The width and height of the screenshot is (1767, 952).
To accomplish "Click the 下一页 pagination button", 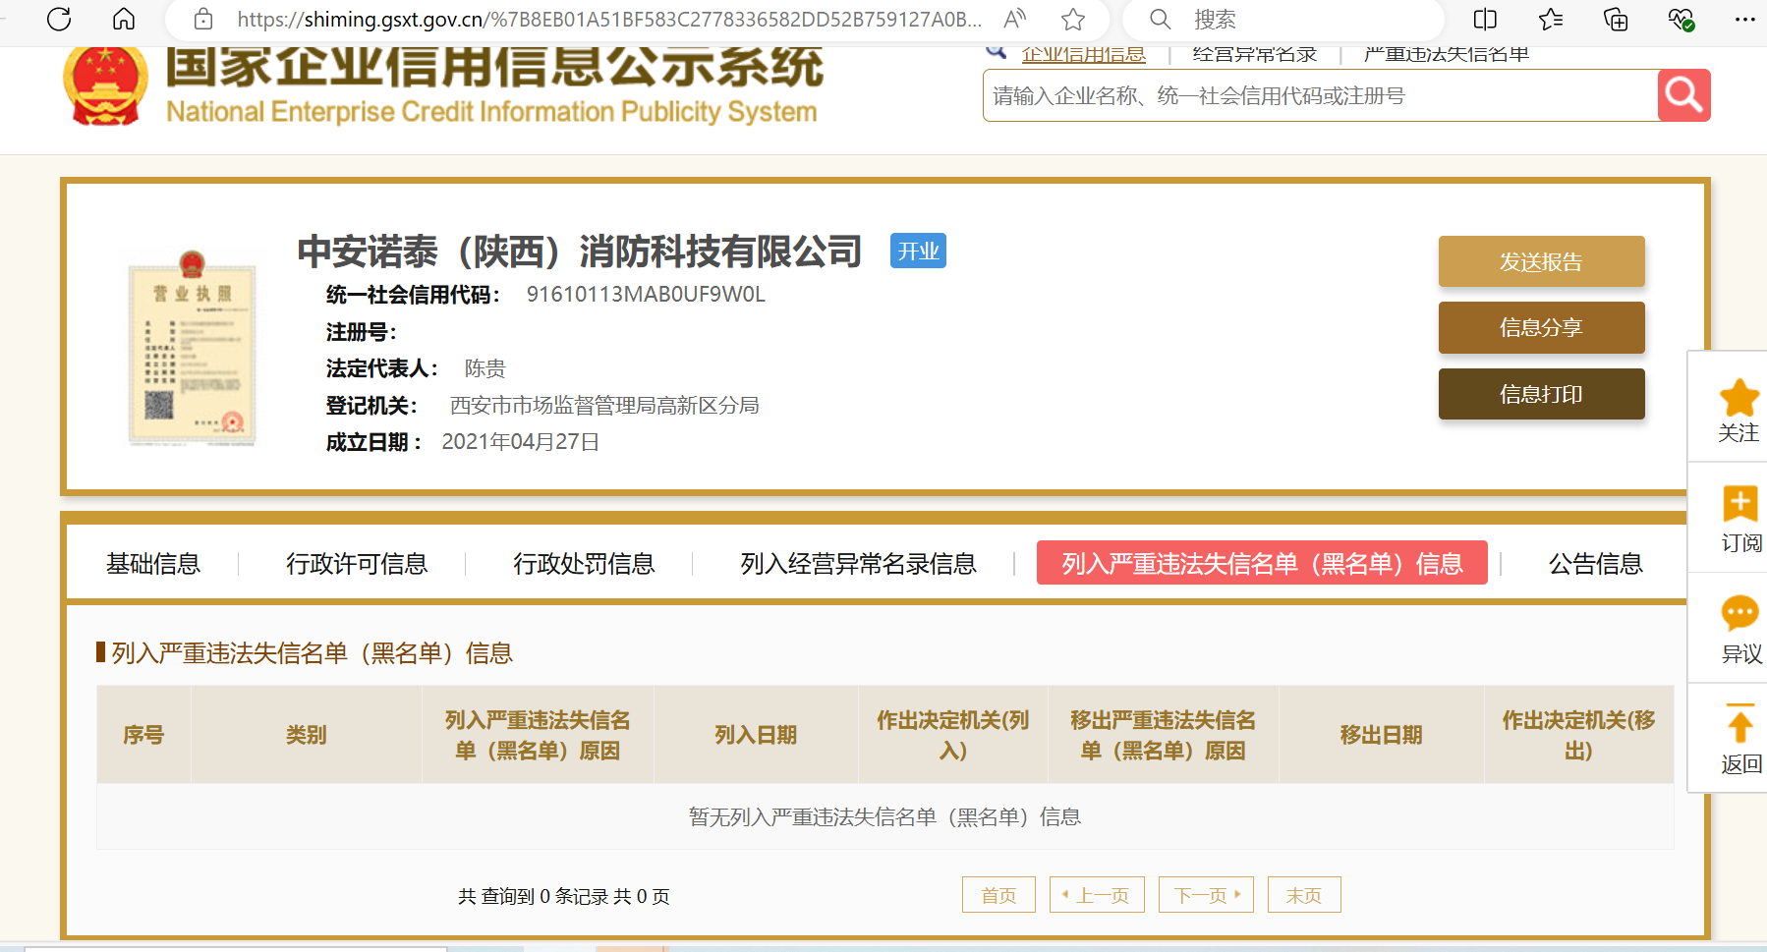I will (x=1206, y=895).
